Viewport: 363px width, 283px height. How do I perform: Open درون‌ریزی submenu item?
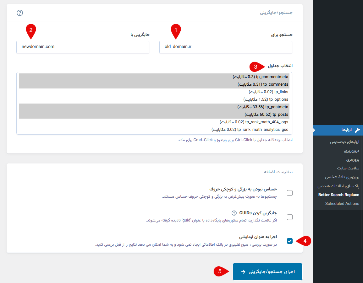coord(351,151)
